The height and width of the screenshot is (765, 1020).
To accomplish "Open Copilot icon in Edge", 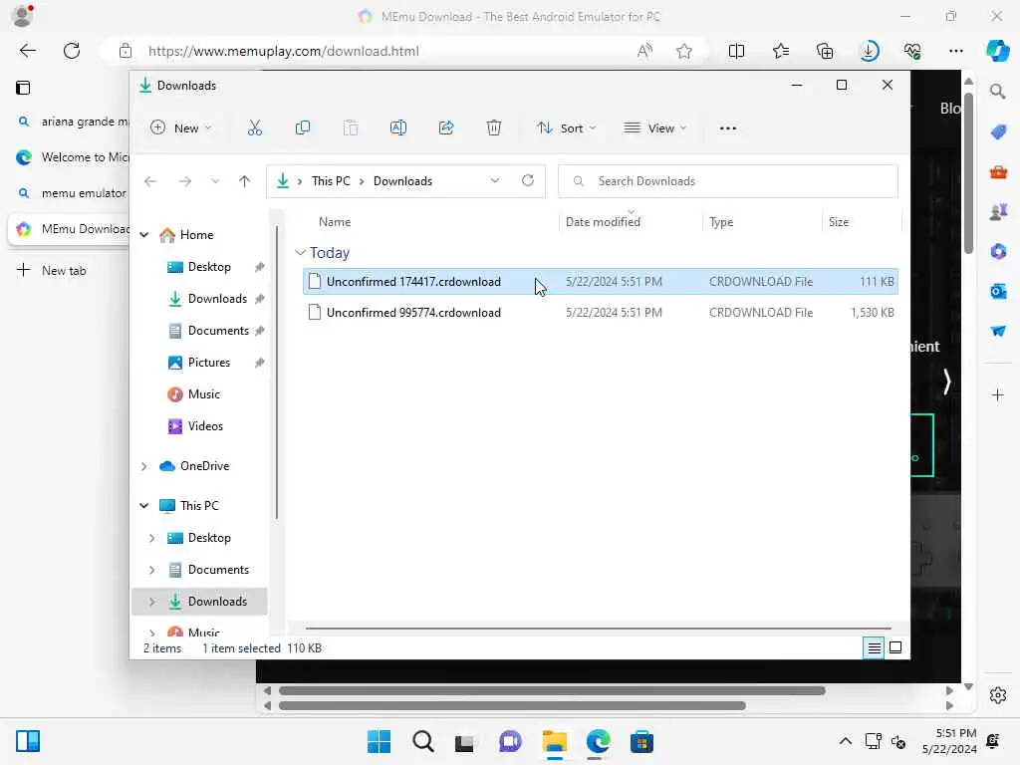I will (x=997, y=51).
